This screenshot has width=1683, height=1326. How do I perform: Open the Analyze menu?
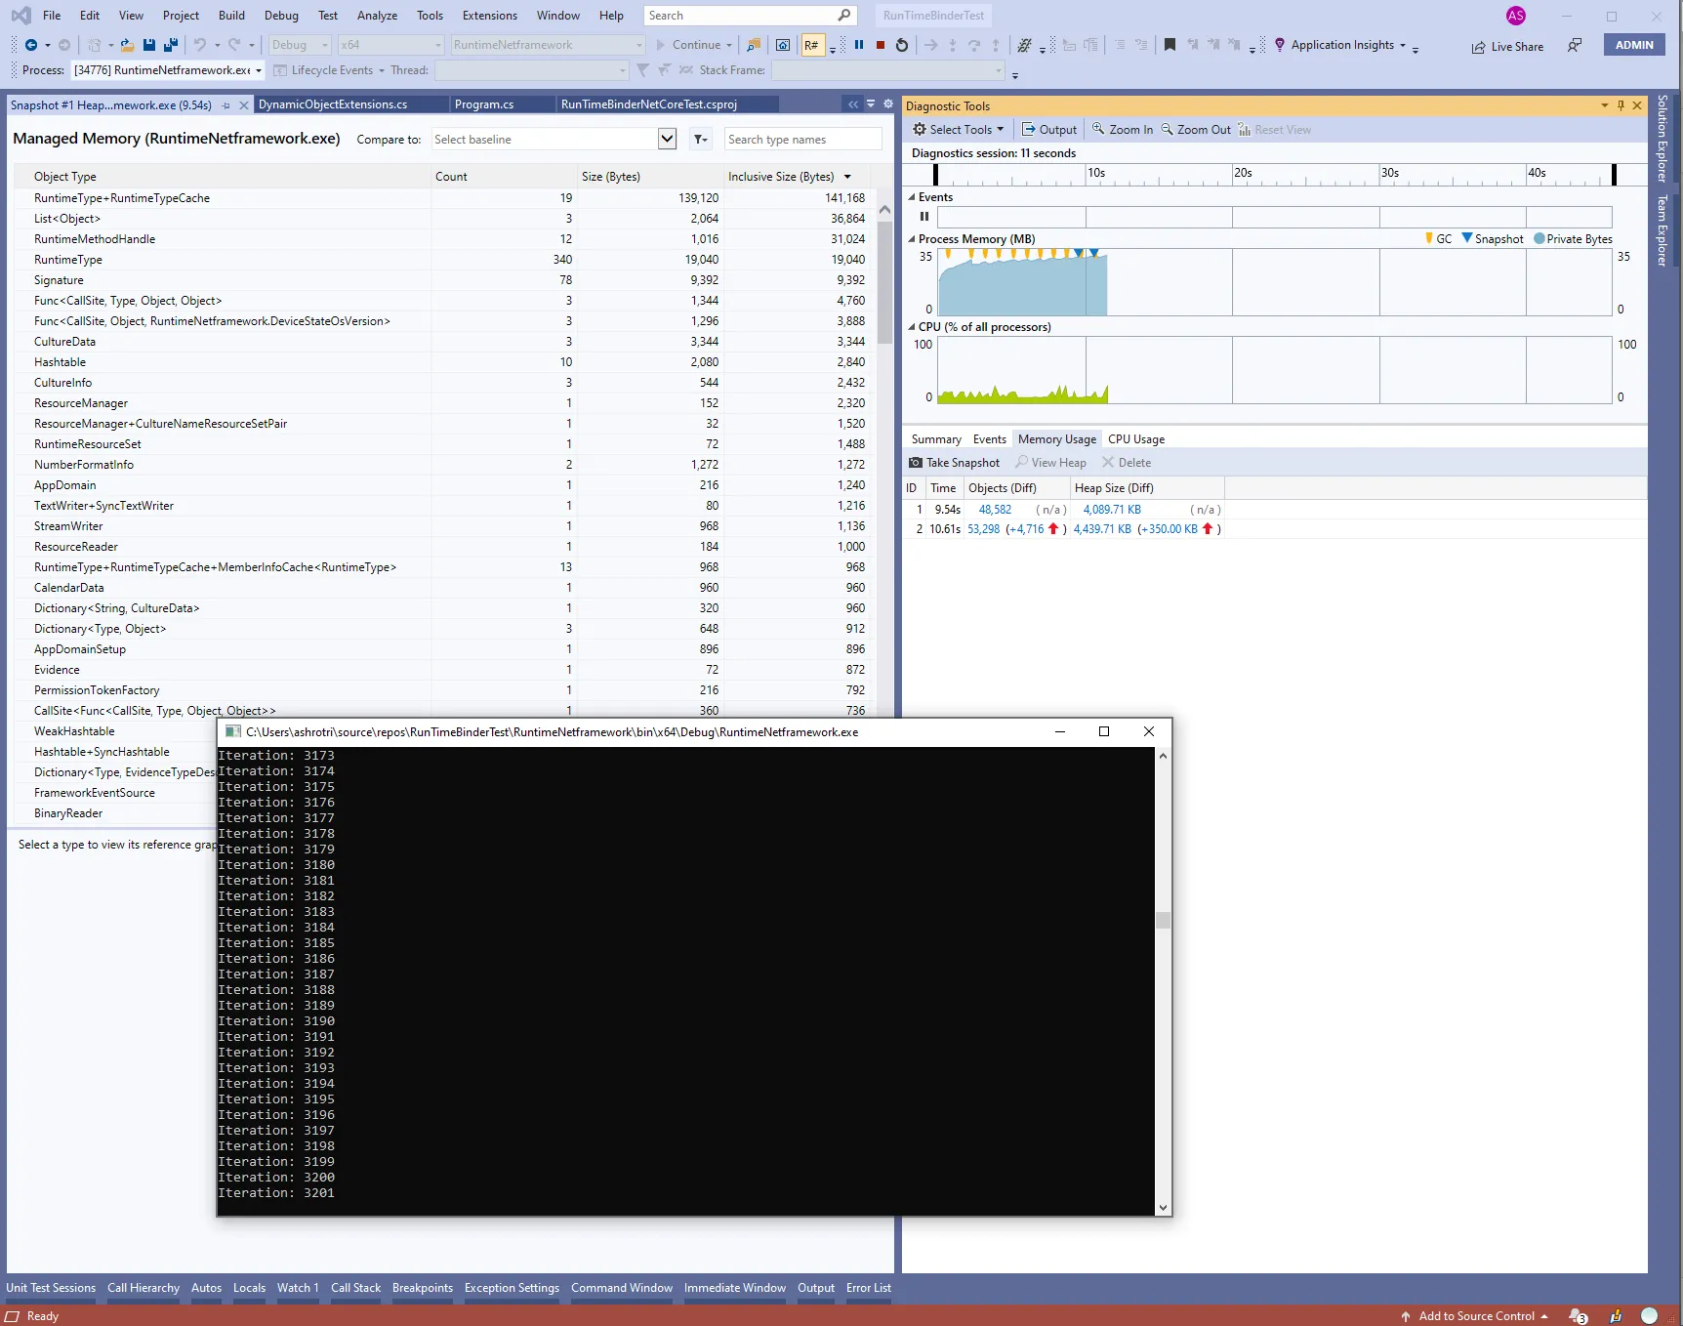[x=377, y=16]
